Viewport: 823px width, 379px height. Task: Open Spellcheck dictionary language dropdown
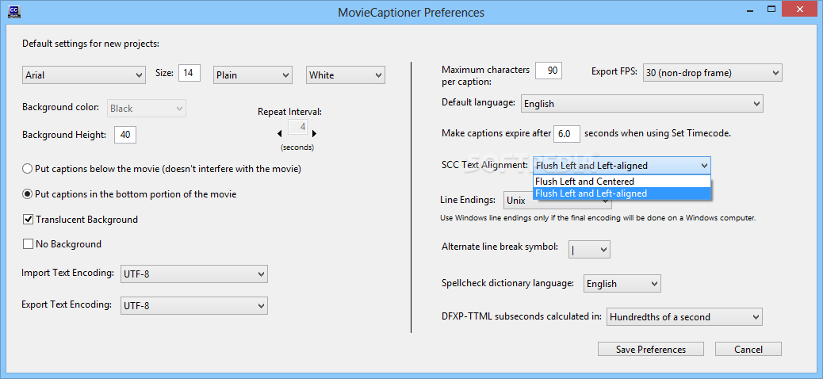[622, 284]
